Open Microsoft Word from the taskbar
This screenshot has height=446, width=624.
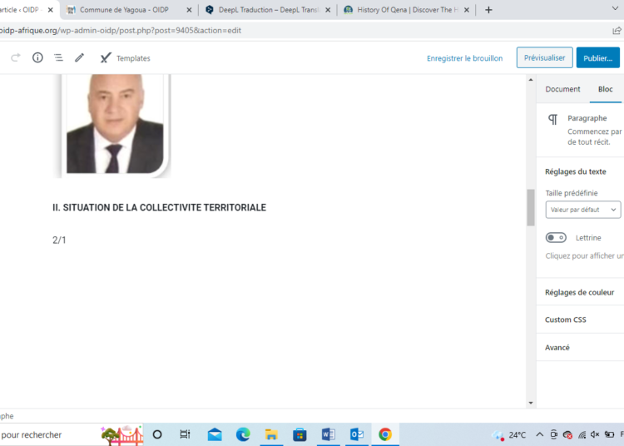pos(328,434)
